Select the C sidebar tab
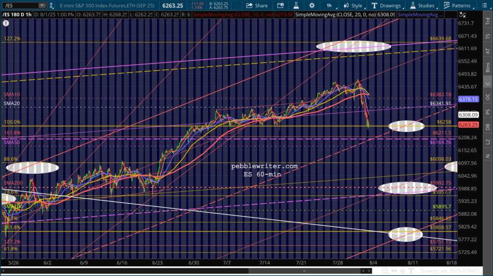The width and height of the screenshot is (493, 276). [488, 83]
